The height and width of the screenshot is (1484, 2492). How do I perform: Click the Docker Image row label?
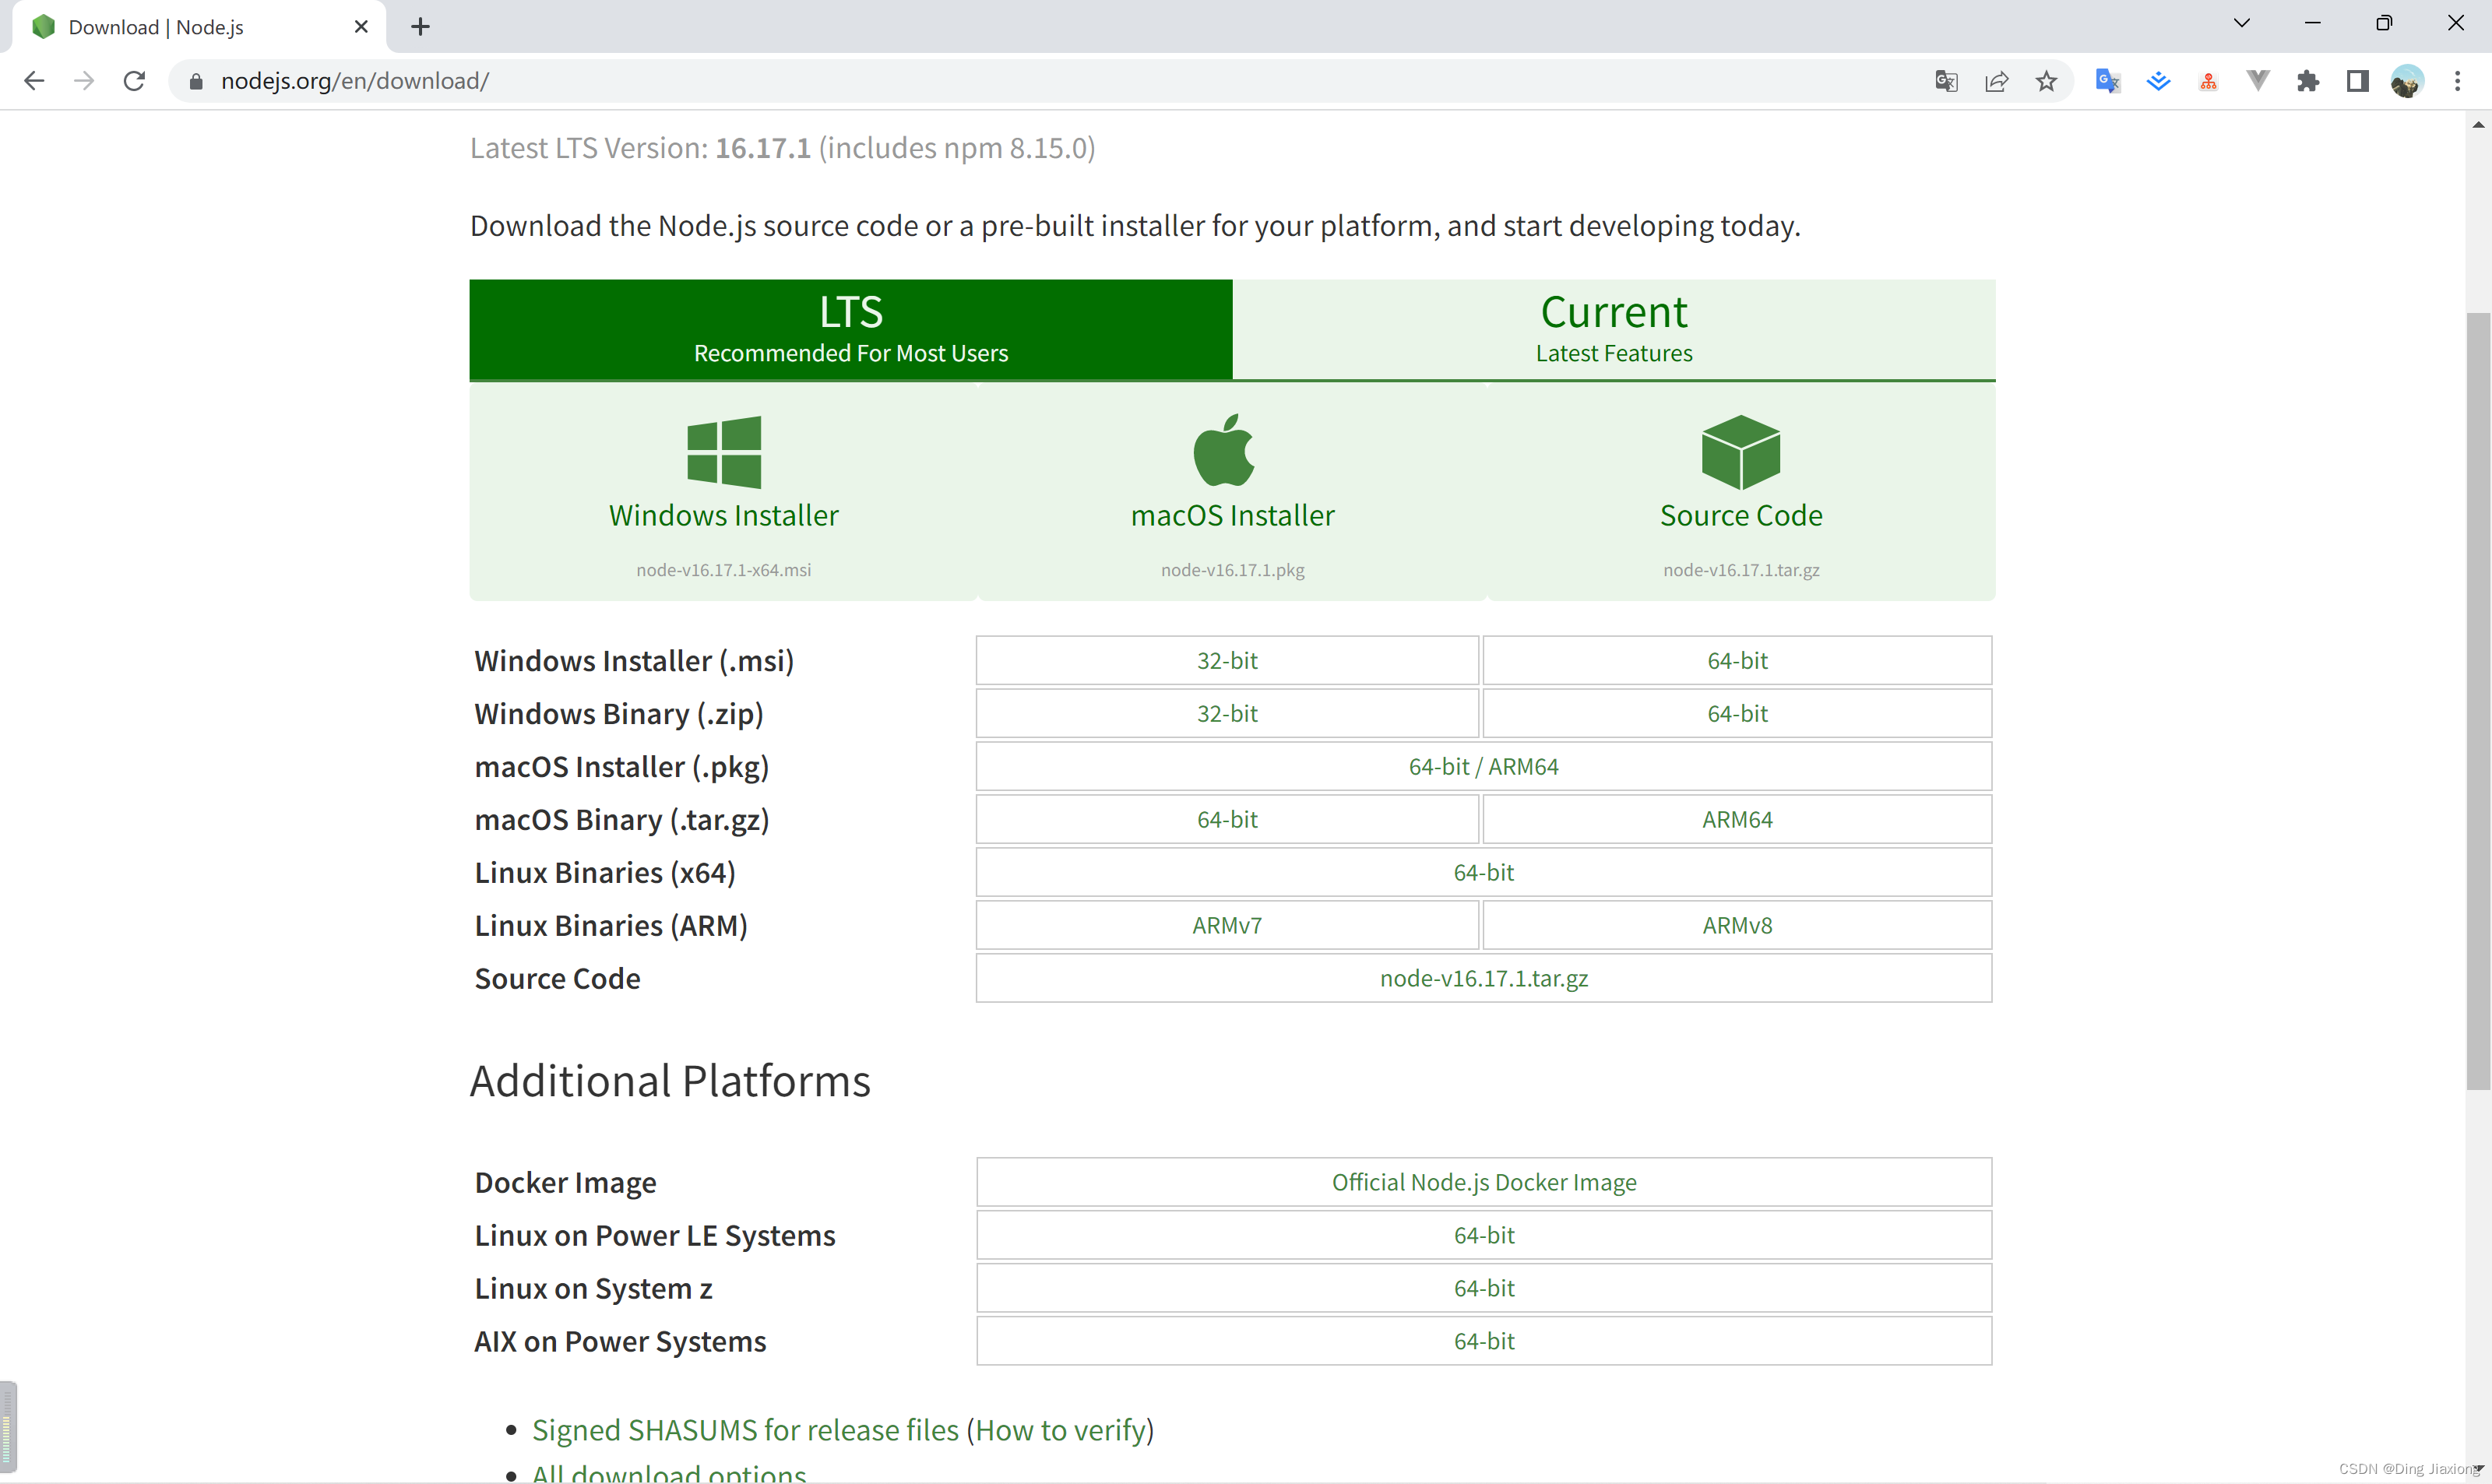[565, 1182]
